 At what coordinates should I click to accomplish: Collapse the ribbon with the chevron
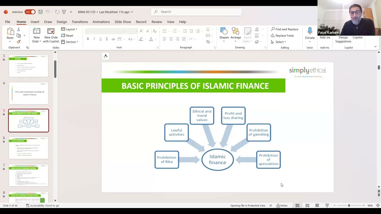pos(375,47)
